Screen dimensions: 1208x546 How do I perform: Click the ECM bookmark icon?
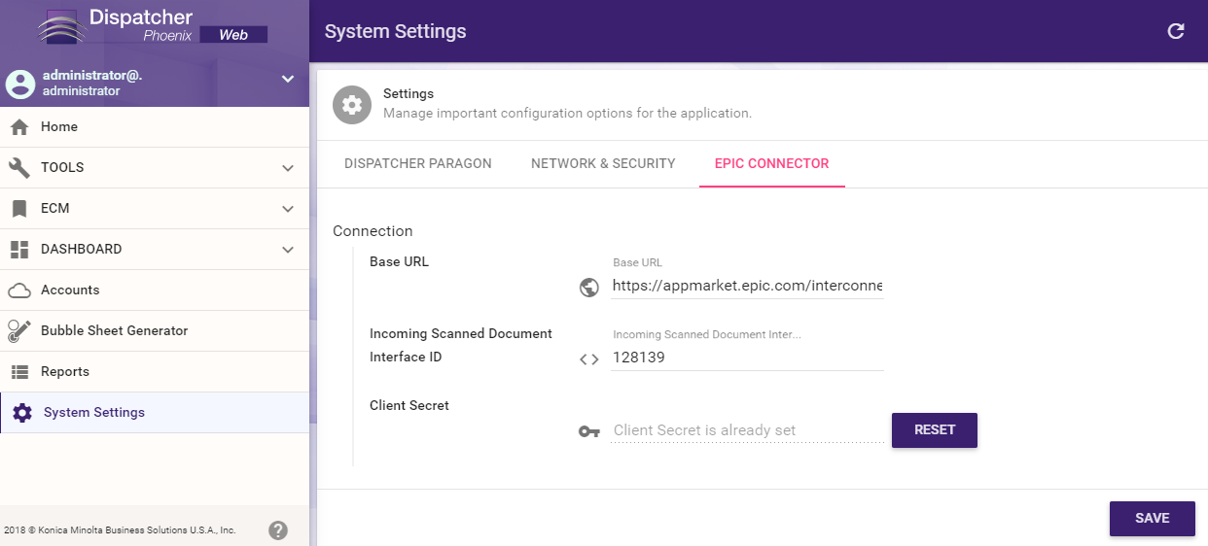pos(19,209)
